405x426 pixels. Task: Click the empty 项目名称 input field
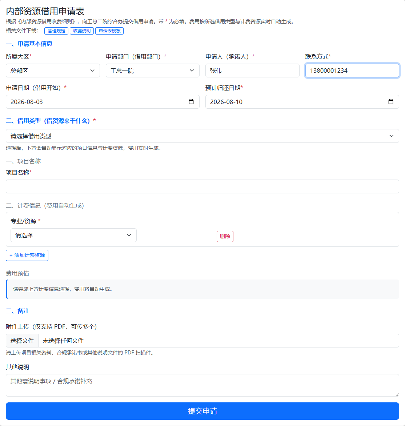pyautogui.click(x=202, y=186)
